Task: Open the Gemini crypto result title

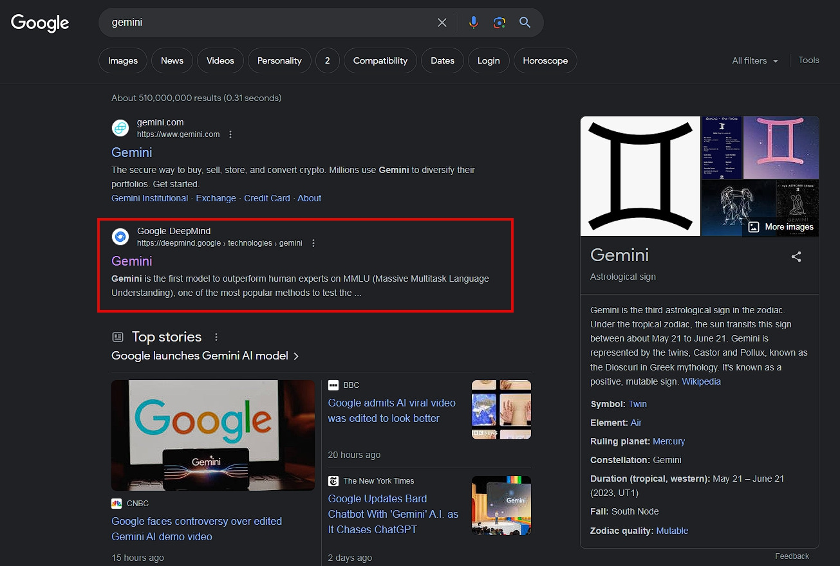Action: coord(132,152)
